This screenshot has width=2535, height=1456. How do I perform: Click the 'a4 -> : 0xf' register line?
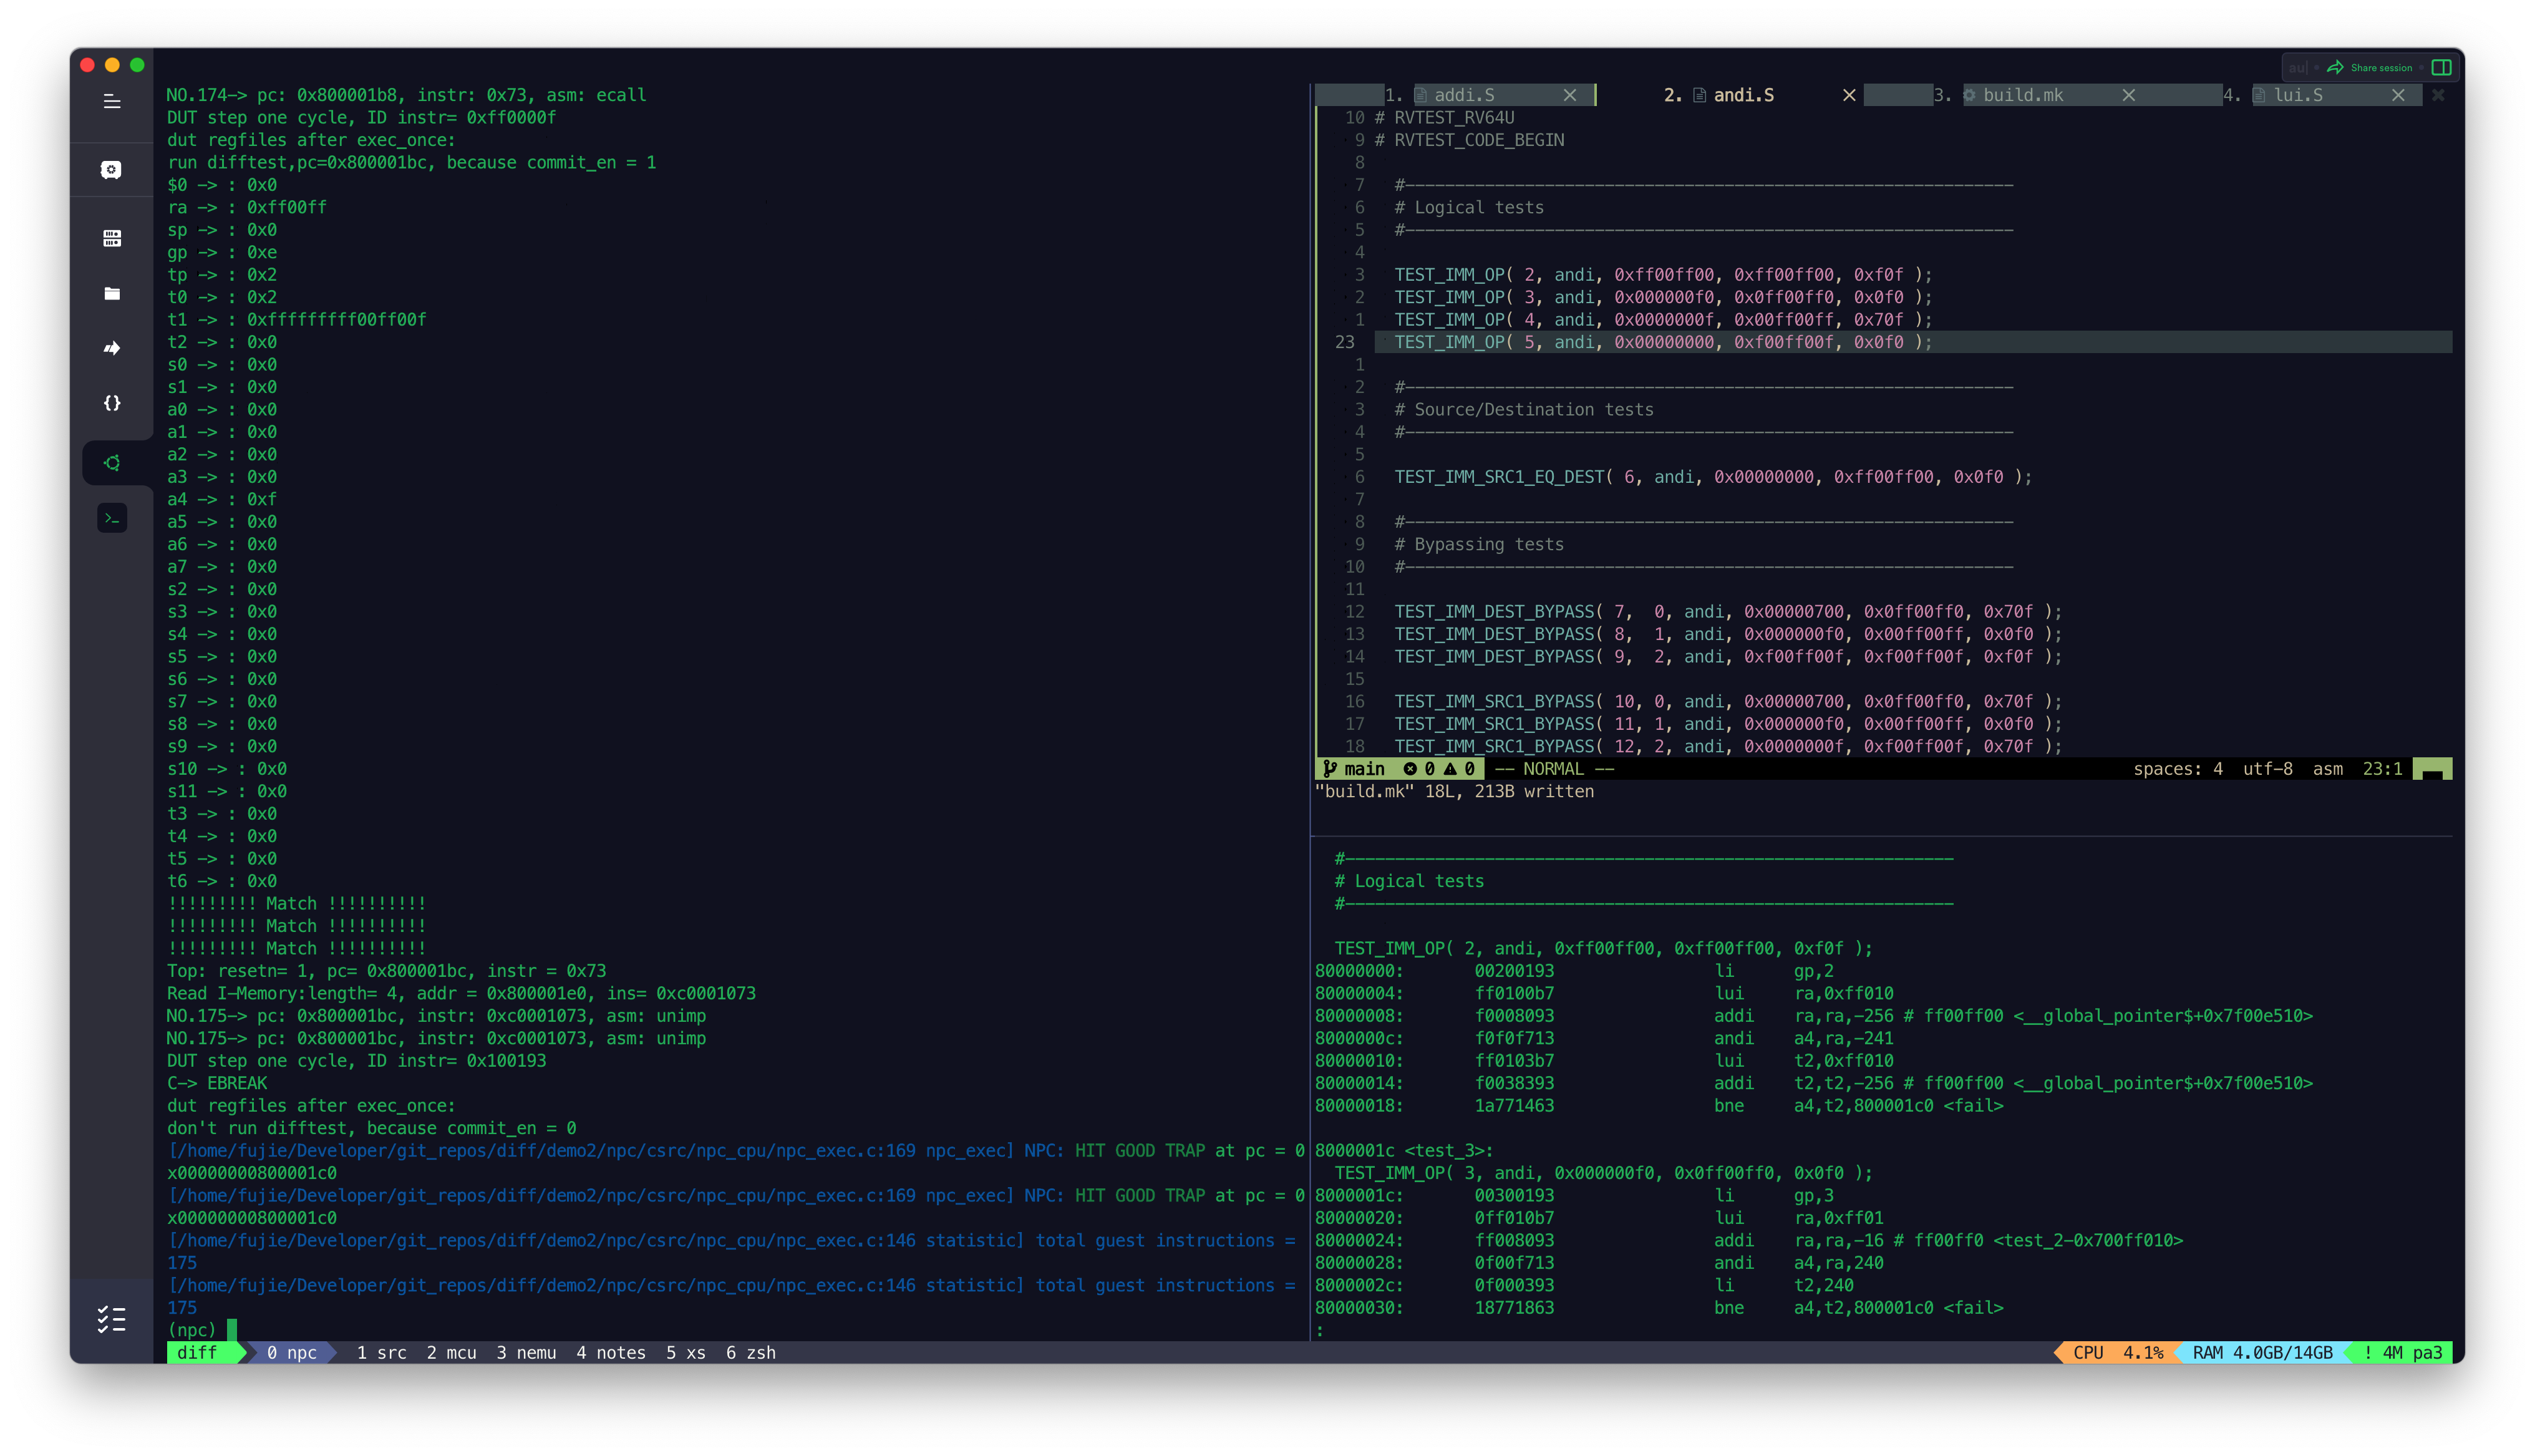pyautogui.click(x=222, y=499)
